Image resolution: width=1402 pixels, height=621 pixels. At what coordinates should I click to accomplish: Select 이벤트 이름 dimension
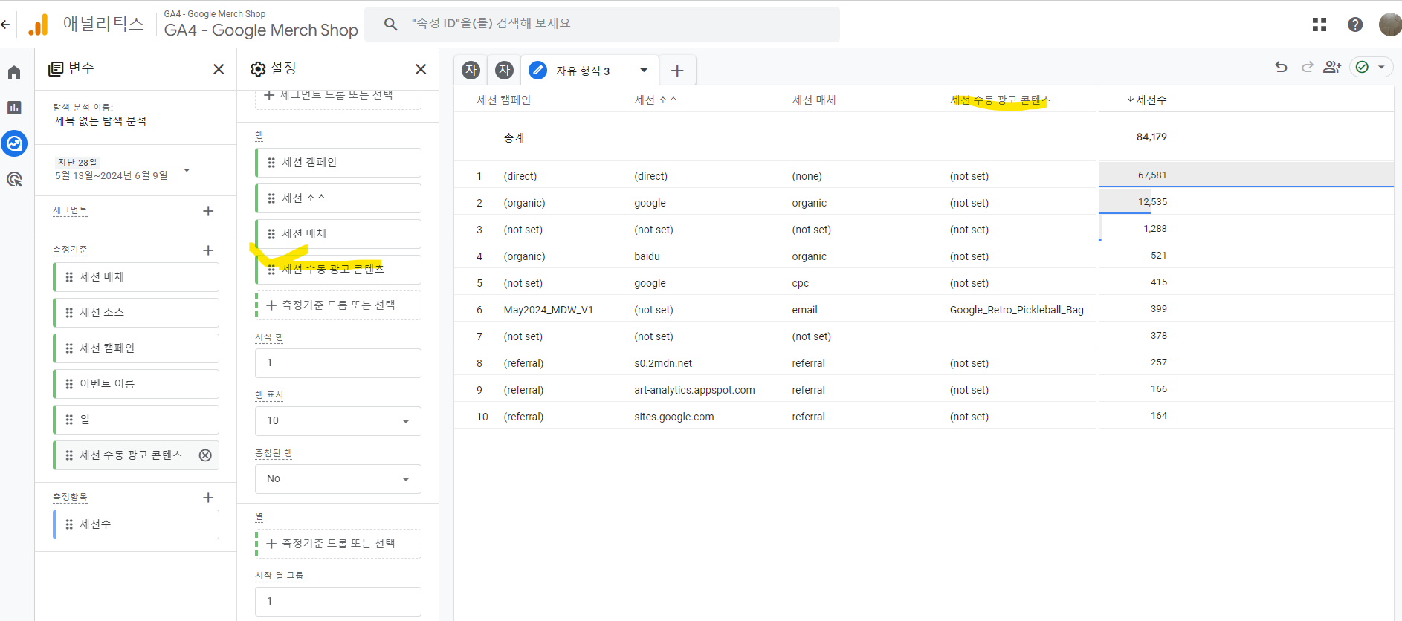136,384
